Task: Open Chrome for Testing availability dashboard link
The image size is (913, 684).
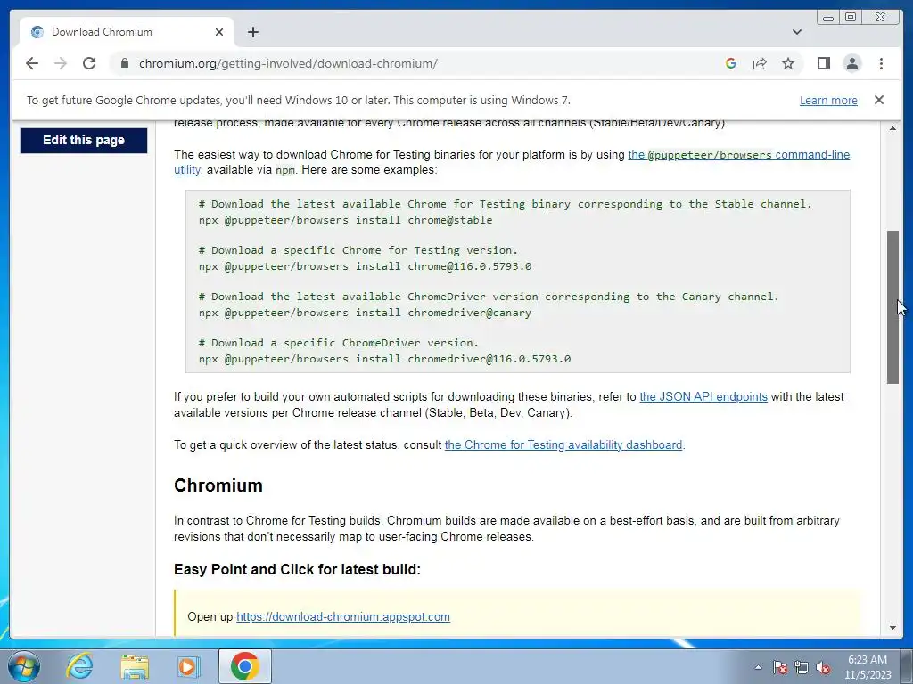Action: tap(563, 445)
